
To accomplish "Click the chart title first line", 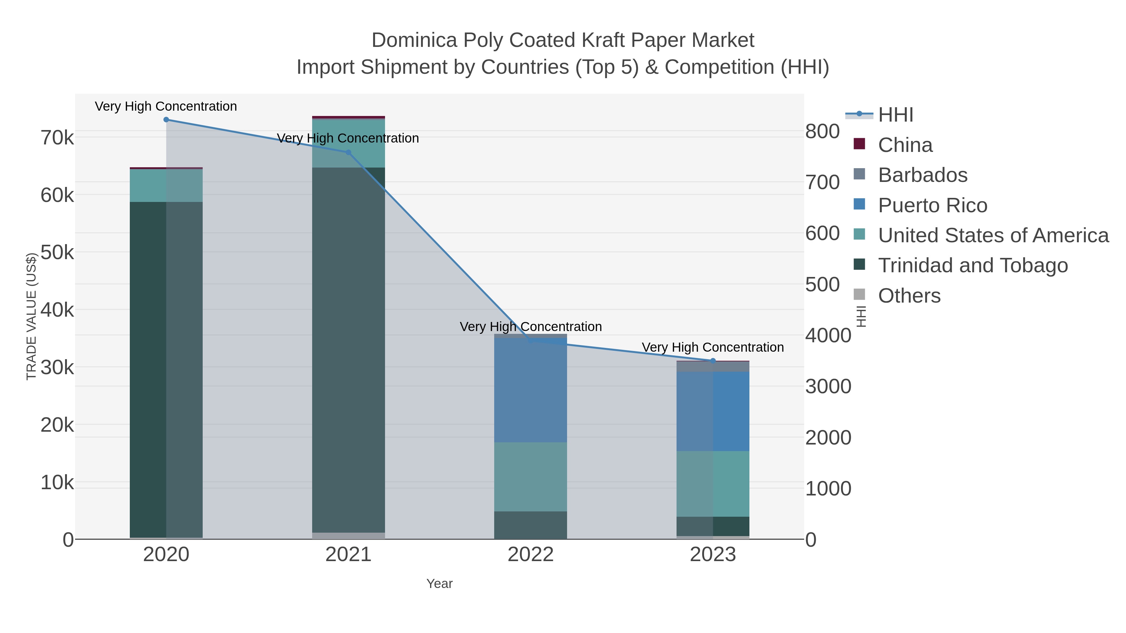I will point(563,40).
